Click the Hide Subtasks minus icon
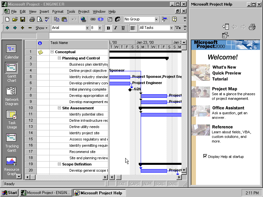Image resolution: width=263 pixels, height=197 pixels. (30, 28)
